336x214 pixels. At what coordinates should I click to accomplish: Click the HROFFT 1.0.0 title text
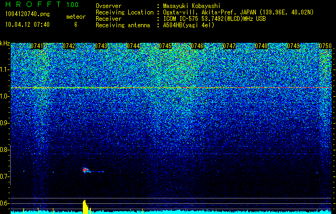(x=42, y=4)
